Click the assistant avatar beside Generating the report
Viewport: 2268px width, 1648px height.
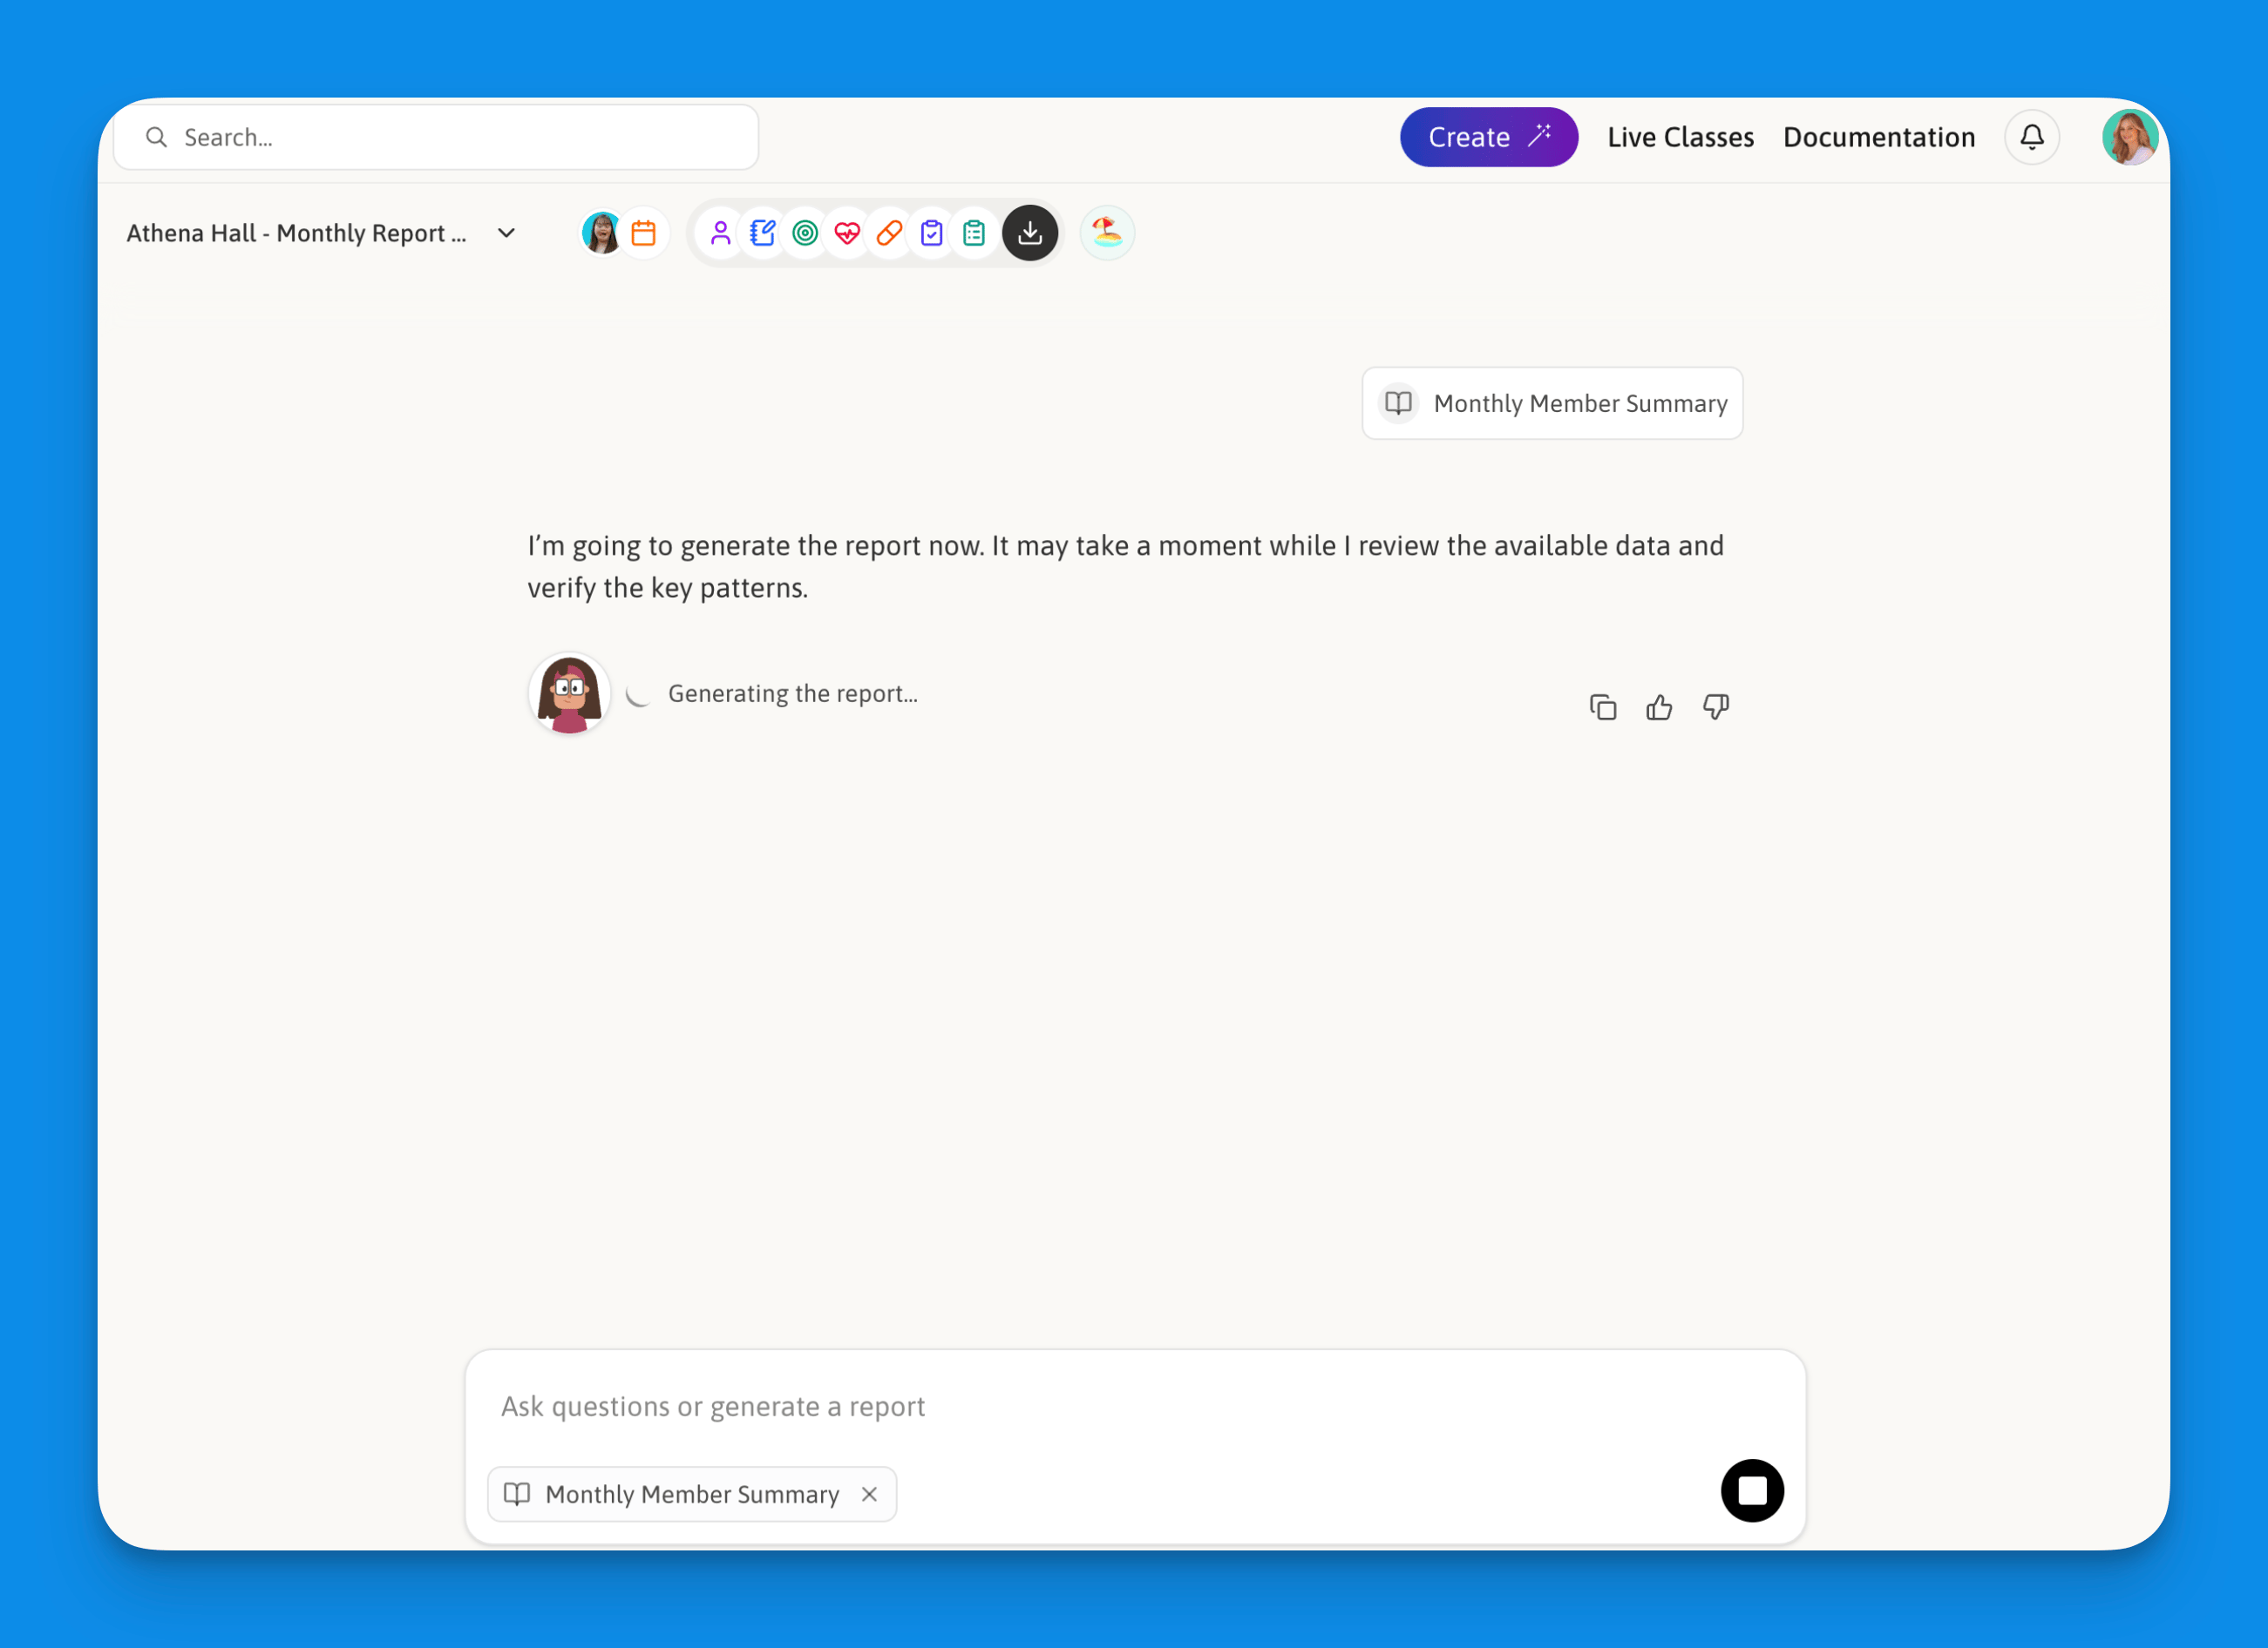pyautogui.click(x=570, y=693)
